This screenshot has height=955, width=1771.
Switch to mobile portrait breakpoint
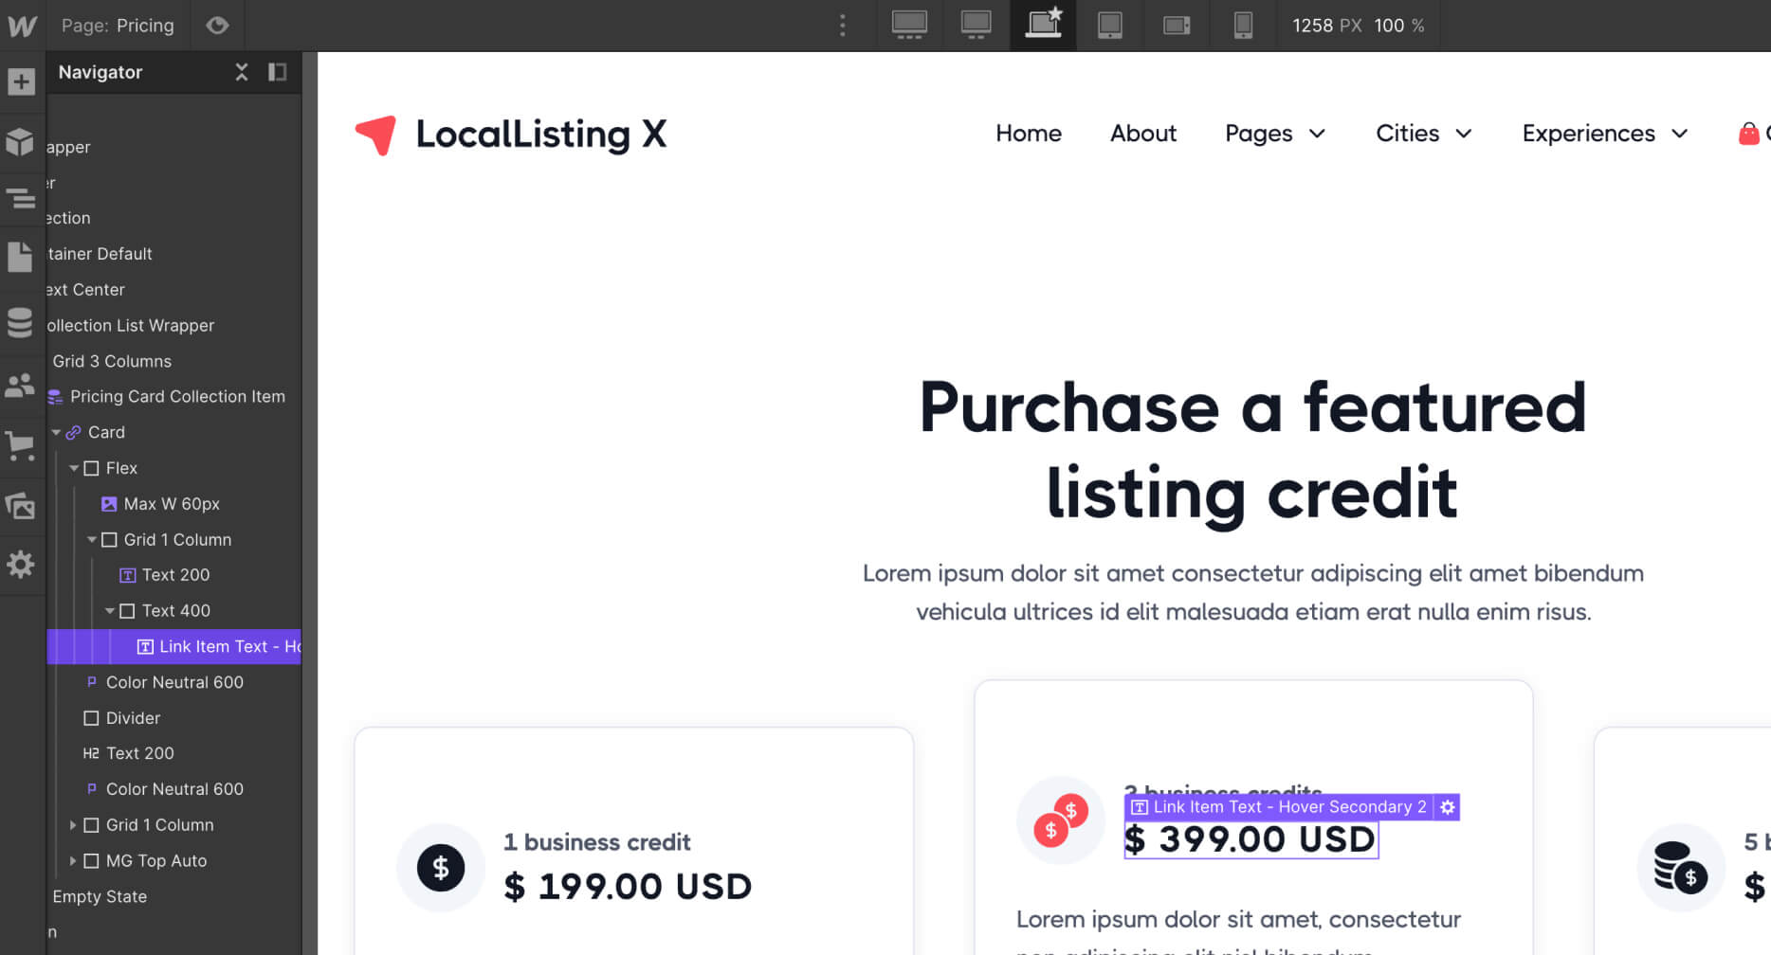click(1243, 26)
